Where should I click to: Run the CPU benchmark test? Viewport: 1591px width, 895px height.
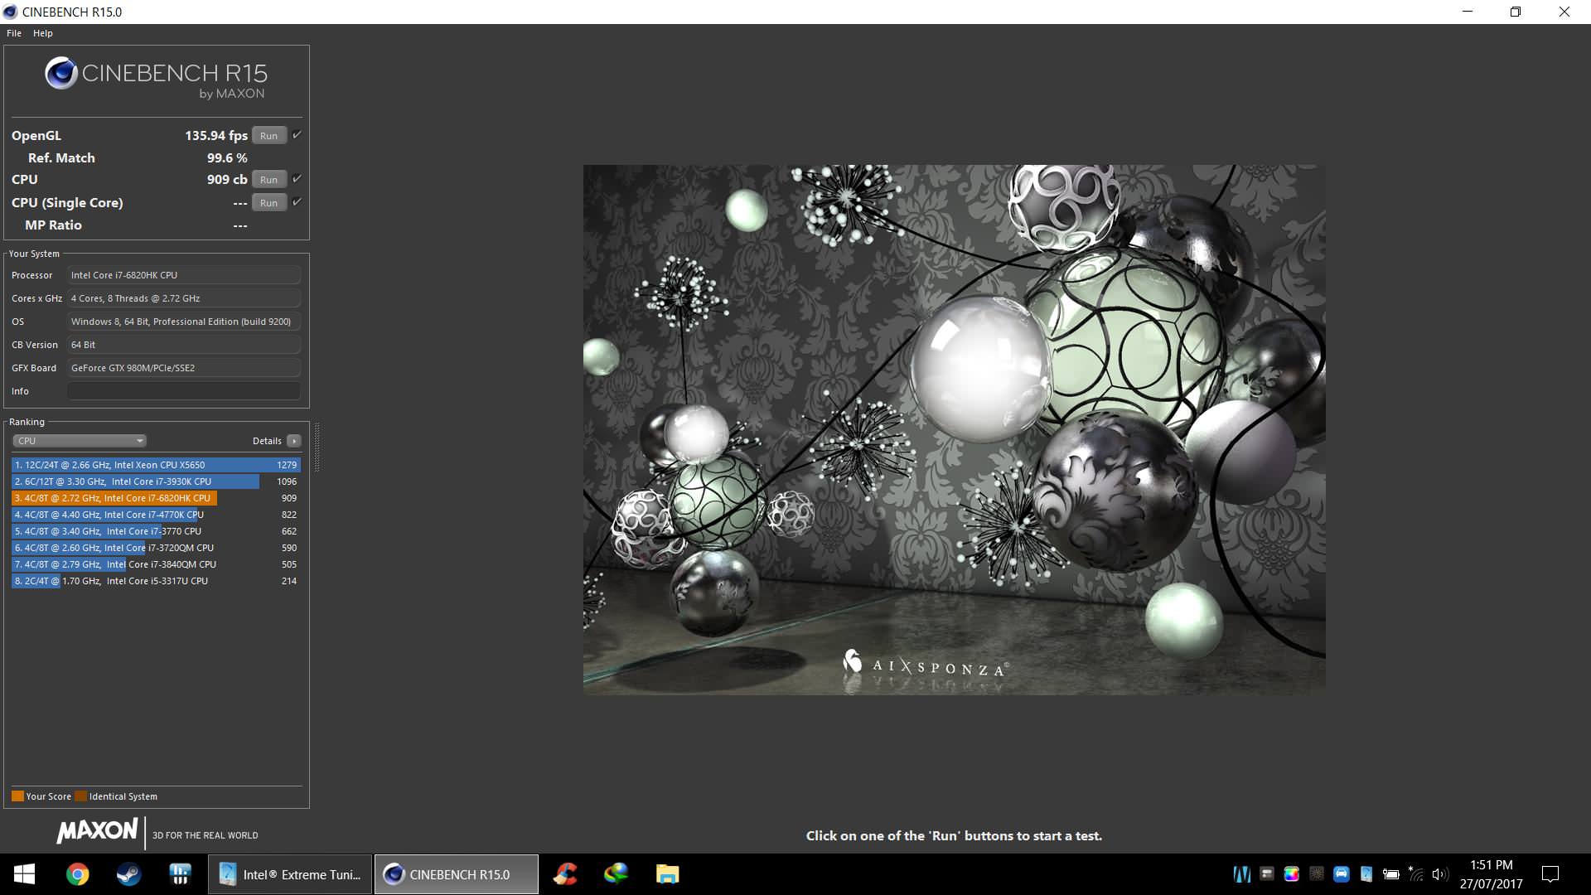pyautogui.click(x=268, y=179)
